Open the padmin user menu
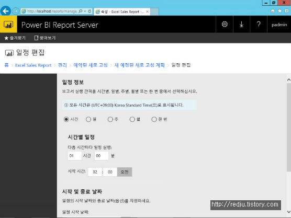The height and width of the screenshot is (218, 291). click(279, 25)
